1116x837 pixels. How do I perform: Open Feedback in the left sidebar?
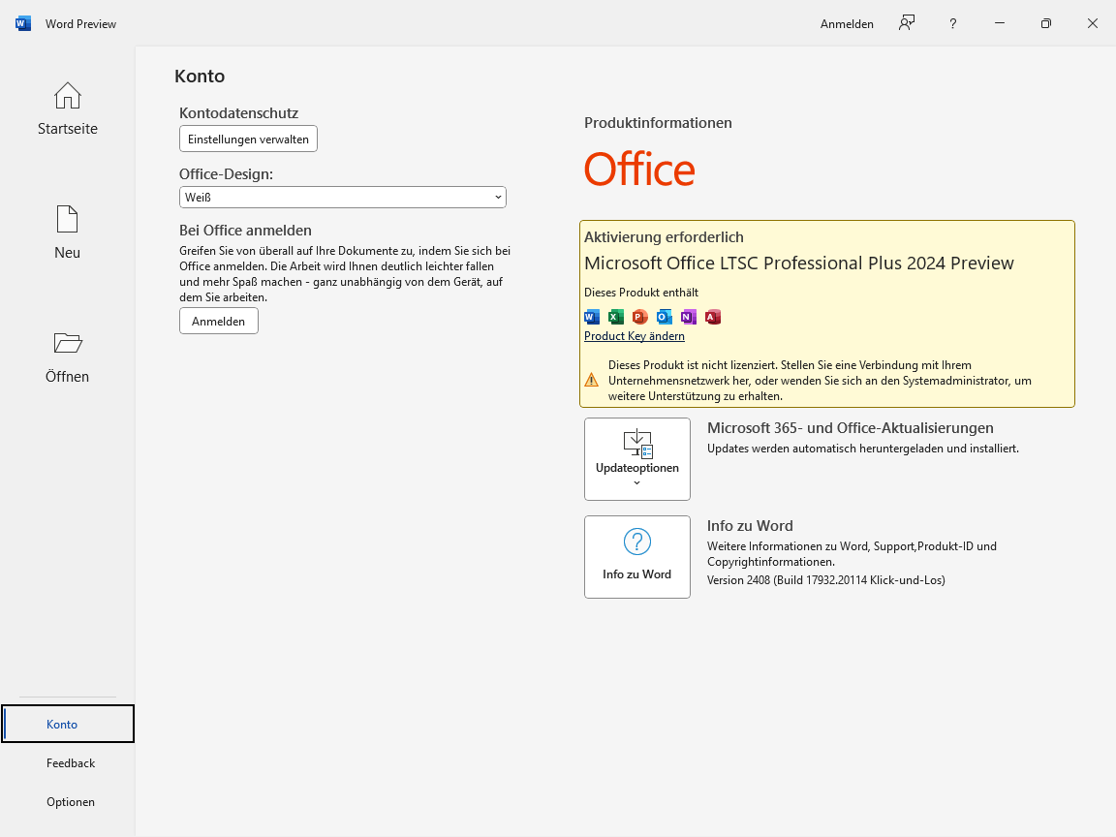71,763
